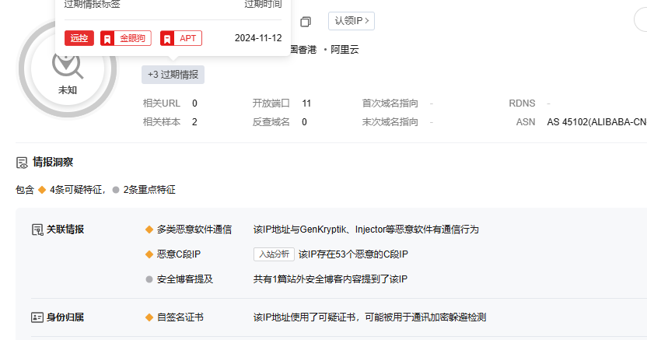Expand the +3 过期情报 badge
This screenshot has width=647, height=340.
click(x=173, y=75)
